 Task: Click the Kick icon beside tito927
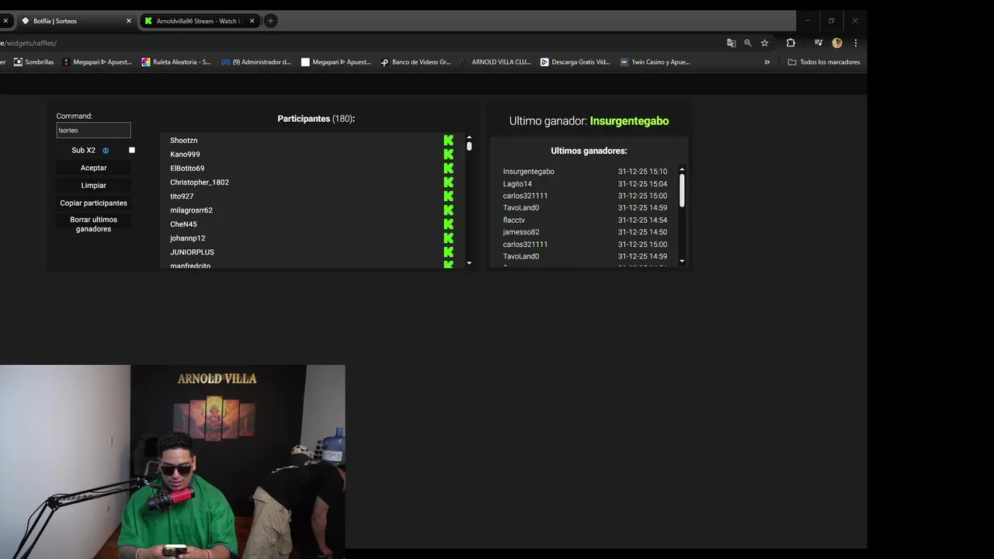[448, 196]
